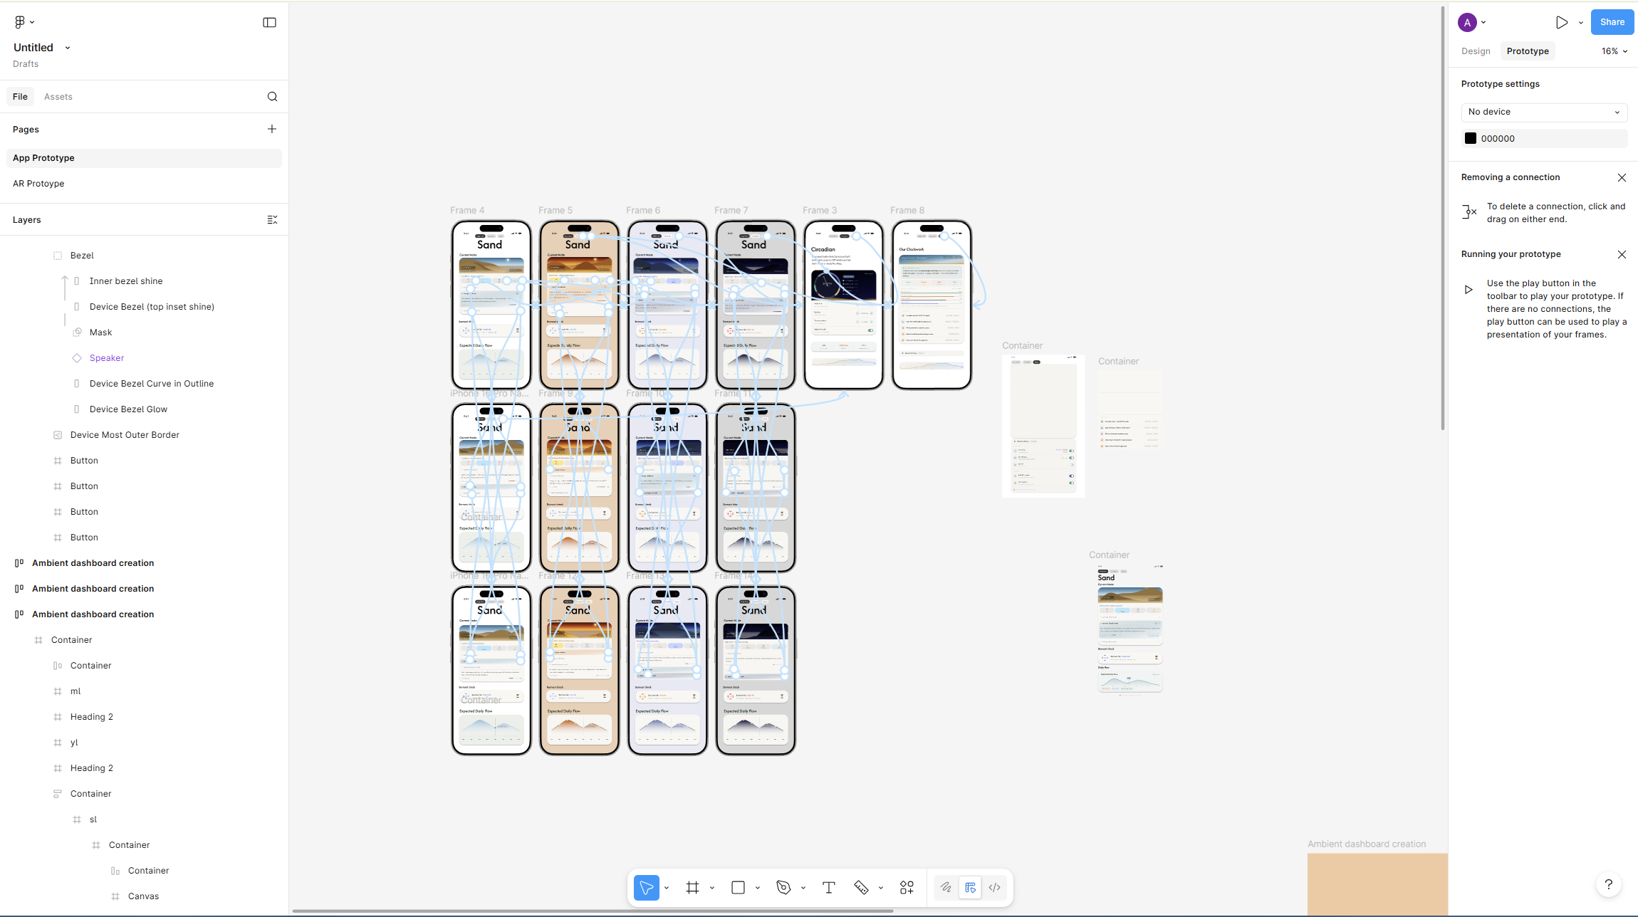Open the 16% zoom dropdown
This screenshot has width=1638, height=917.
click(1614, 51)
